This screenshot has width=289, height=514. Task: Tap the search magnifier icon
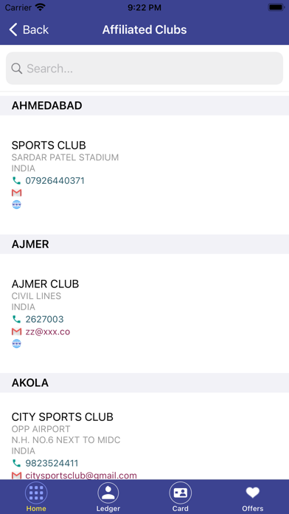point(17,69)
